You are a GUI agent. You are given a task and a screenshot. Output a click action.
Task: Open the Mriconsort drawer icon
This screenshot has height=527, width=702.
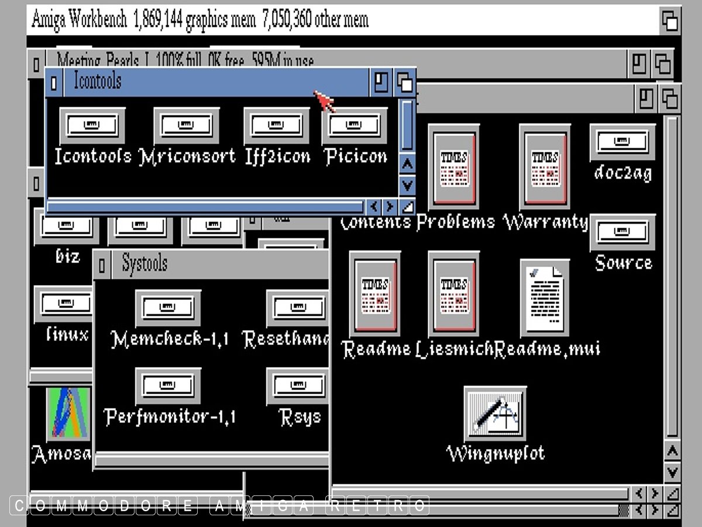click(187, 126)
